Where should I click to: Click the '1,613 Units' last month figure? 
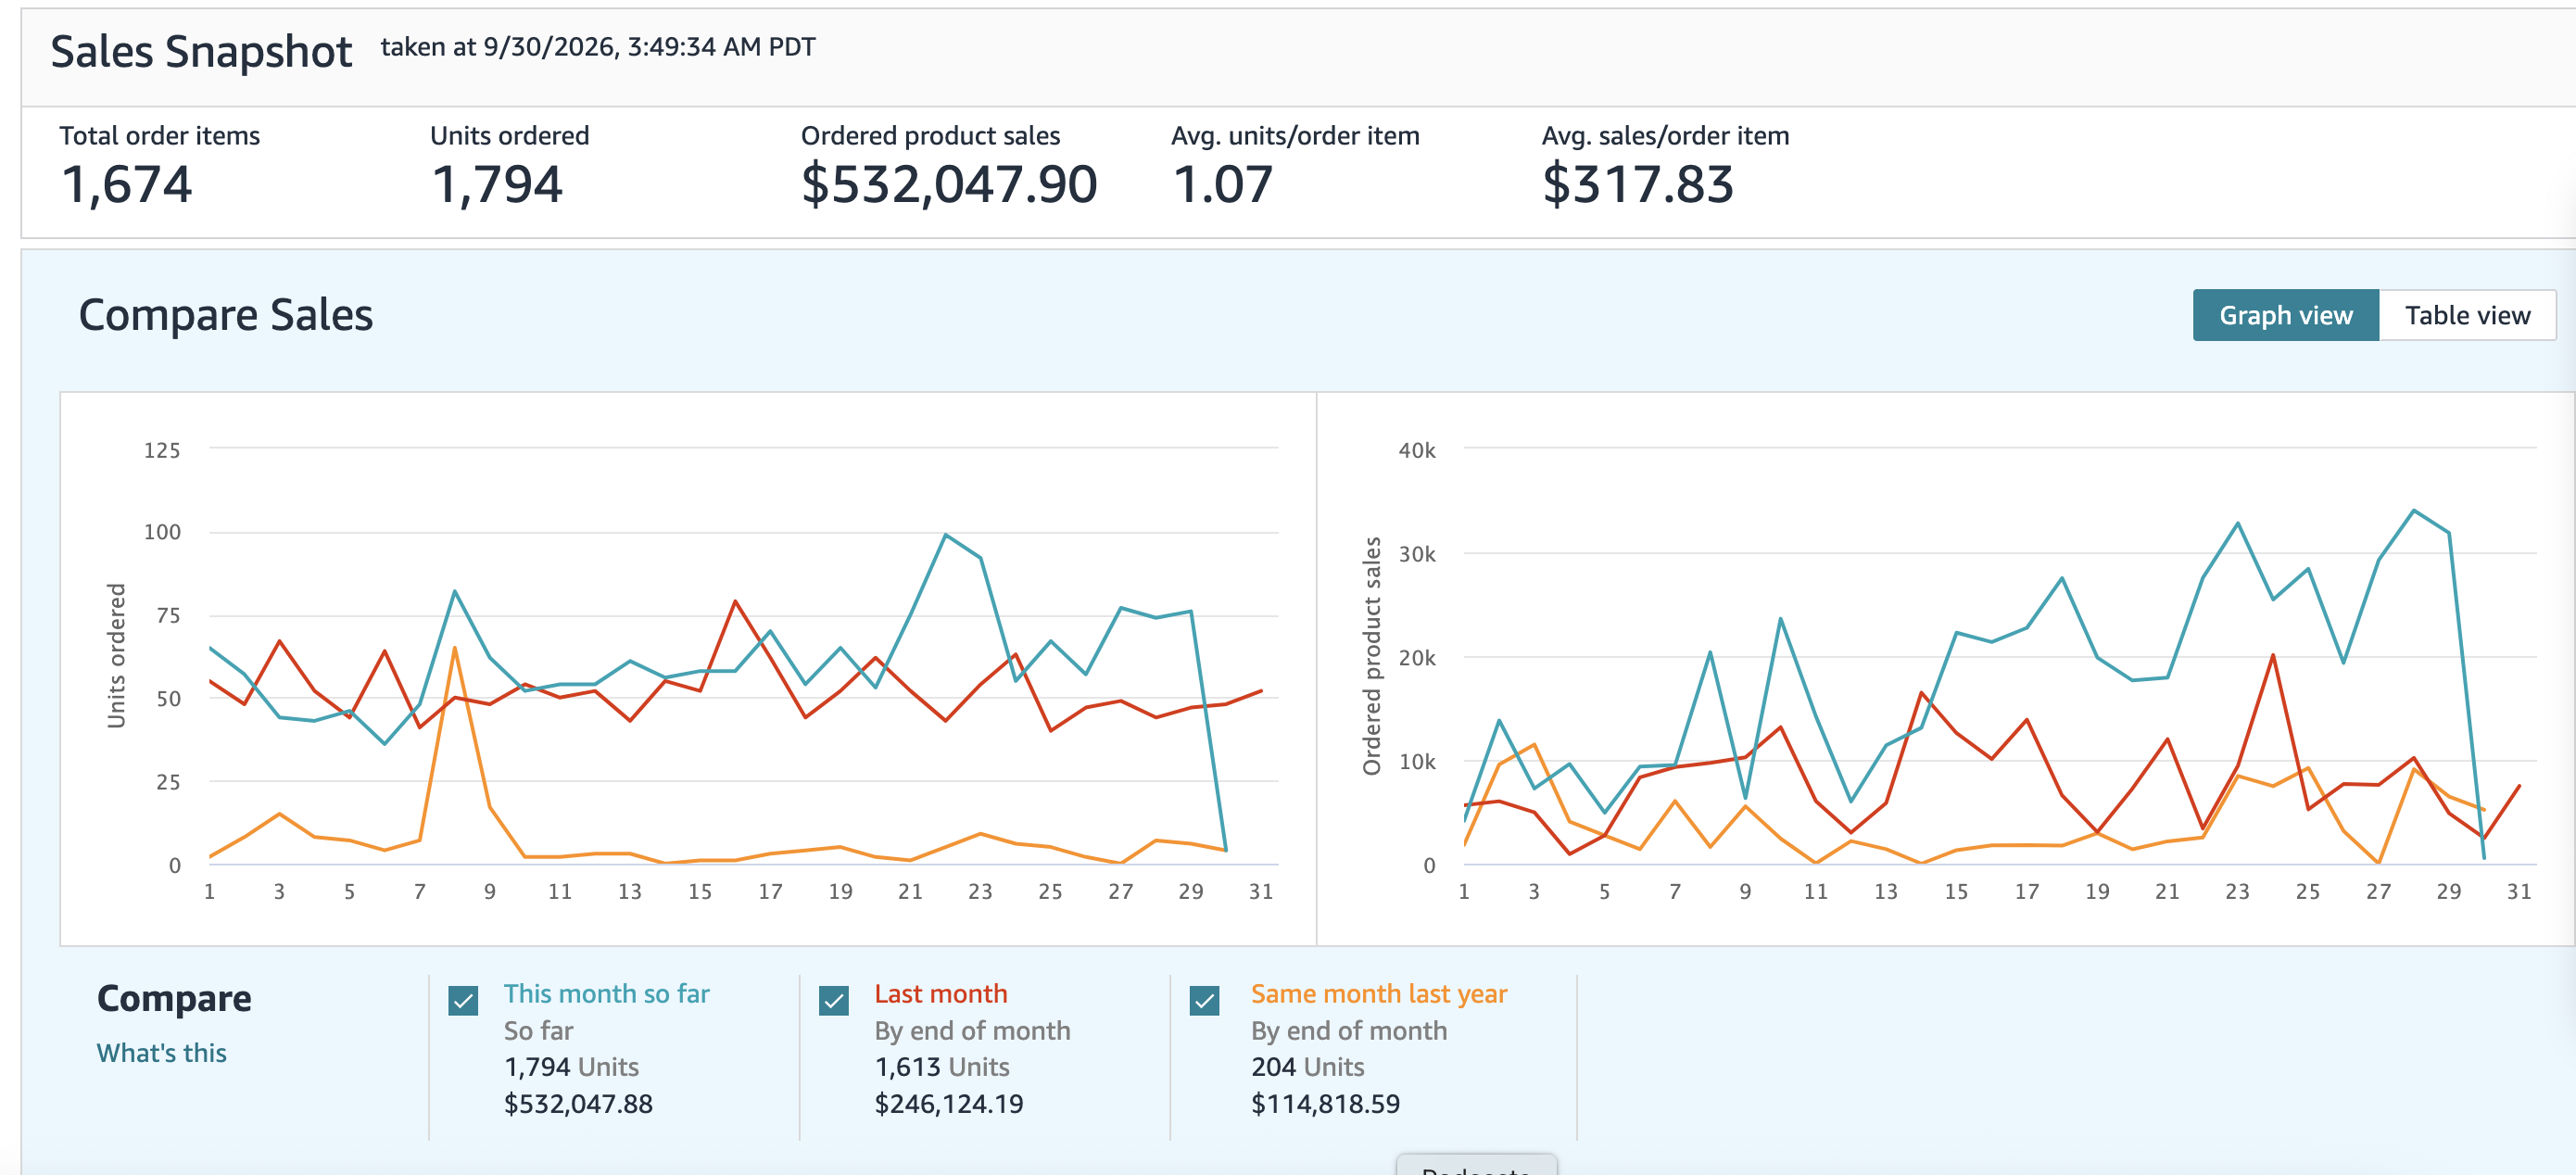click(942, 1067)
